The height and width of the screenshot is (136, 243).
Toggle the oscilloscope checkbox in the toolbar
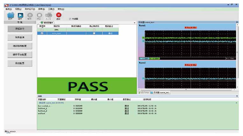pos(70,19)
